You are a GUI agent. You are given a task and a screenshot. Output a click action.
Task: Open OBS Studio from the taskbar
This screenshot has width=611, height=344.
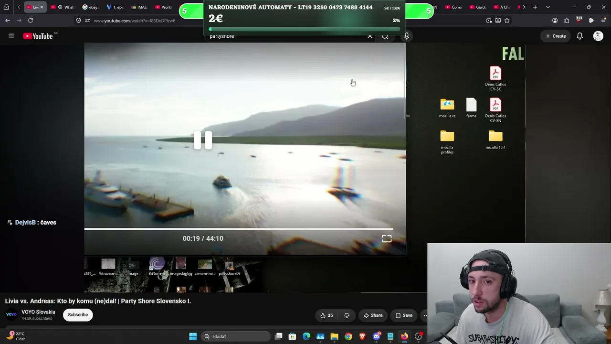tap(419, 336)
